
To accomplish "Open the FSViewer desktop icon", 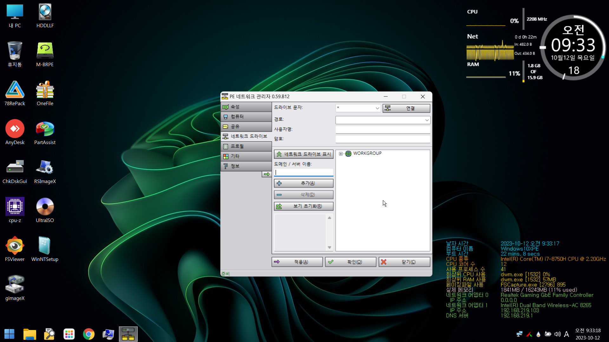I will tap(15, 249).
